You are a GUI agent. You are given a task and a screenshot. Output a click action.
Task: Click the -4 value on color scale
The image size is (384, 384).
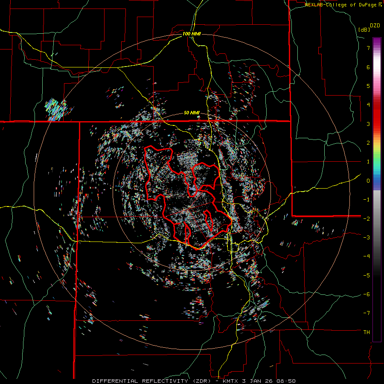coord(367,256)
